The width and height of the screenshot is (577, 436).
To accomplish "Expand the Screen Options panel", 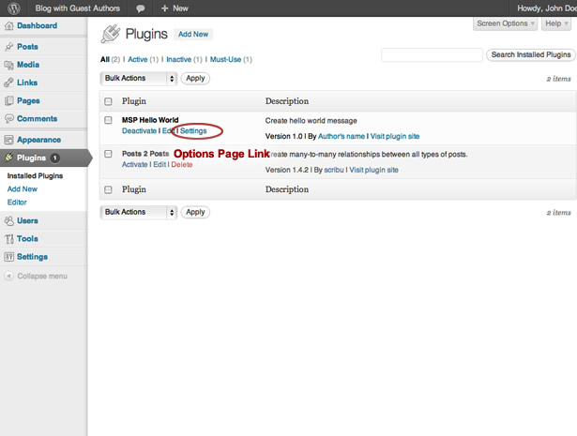I will click(x=506, y=23).
